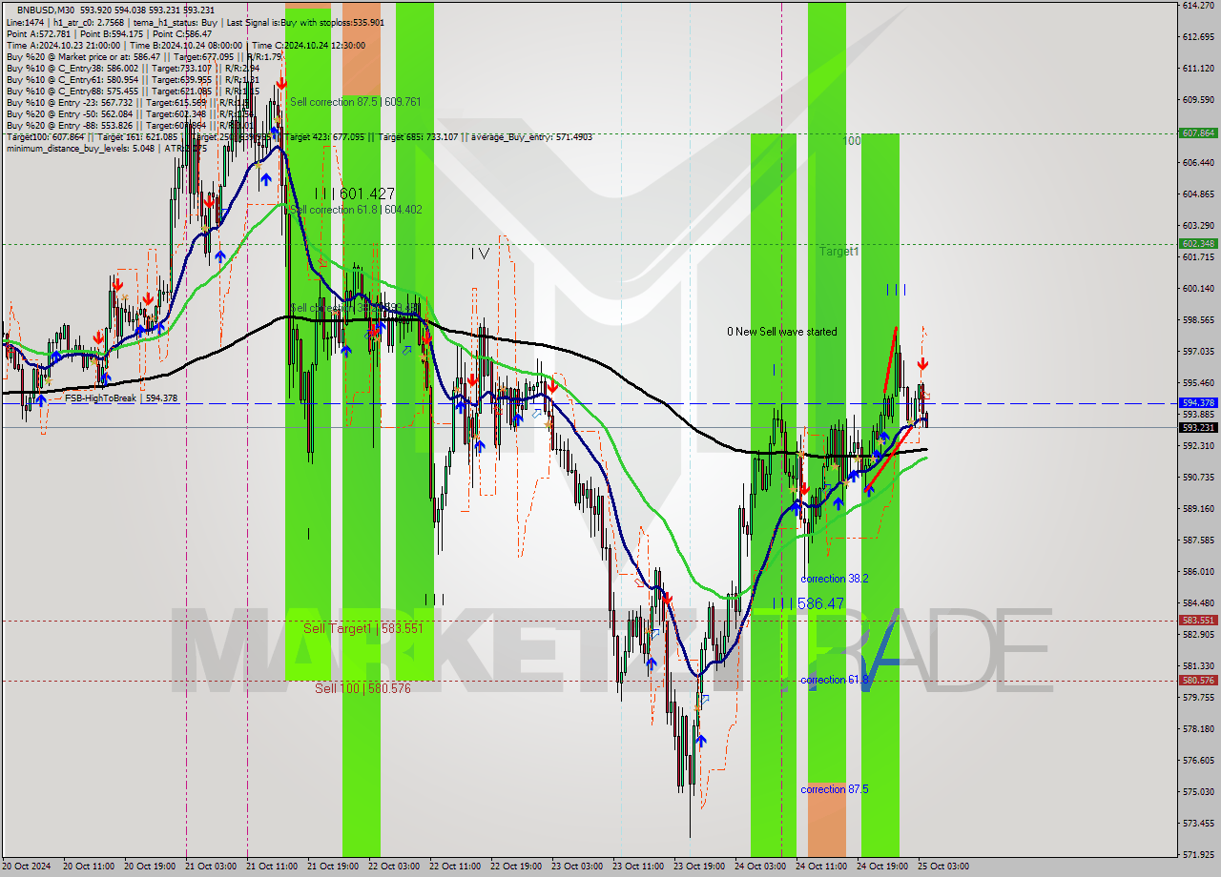This screenshot has height=877, width=1221.
Task: Click the '24 Oct 11:00' time label
Action: (821, 867)
